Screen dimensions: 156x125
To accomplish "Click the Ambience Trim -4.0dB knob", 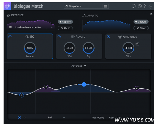I will (x=128, y=48).
